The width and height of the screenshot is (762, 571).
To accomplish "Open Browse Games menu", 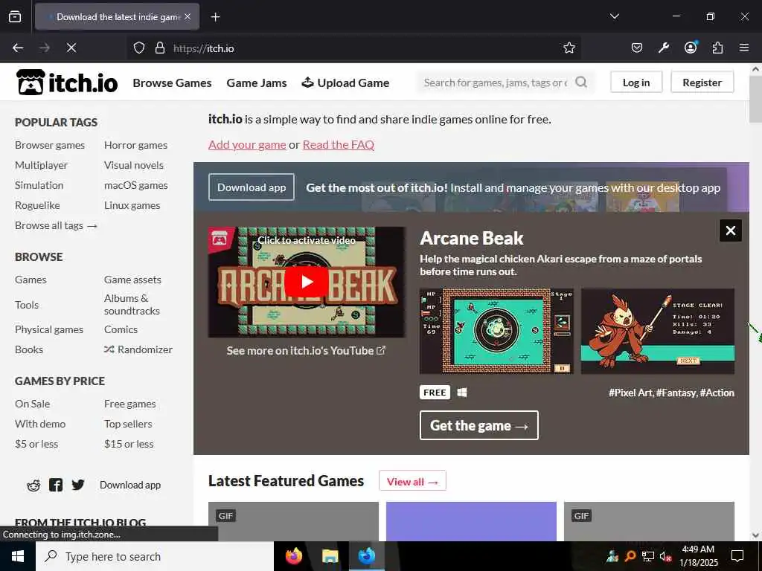I will click(x=172, y=83).
